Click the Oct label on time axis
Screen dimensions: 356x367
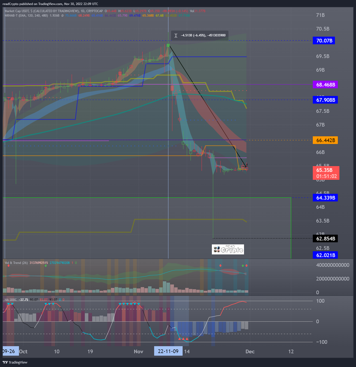click(x=23, y=351)
